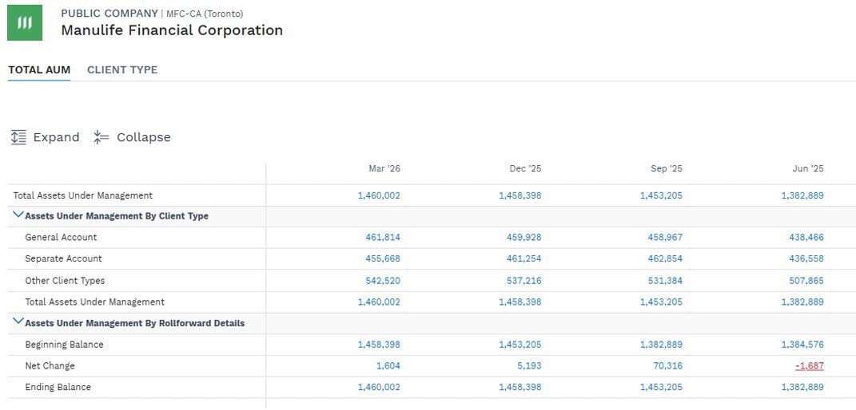Select the TOTAL AUM tab
Viewport: 856px width, 410px height.
point(39,69)
